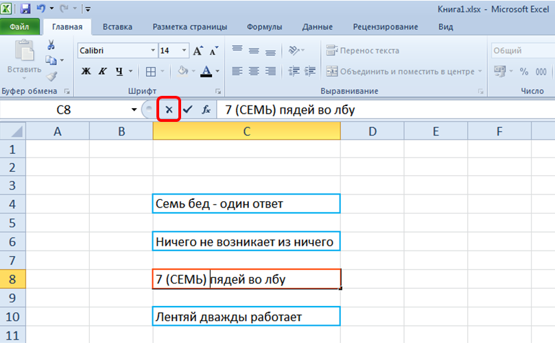Cut selection with the scissors icon
555x343 pixels.
pos(51,45)
